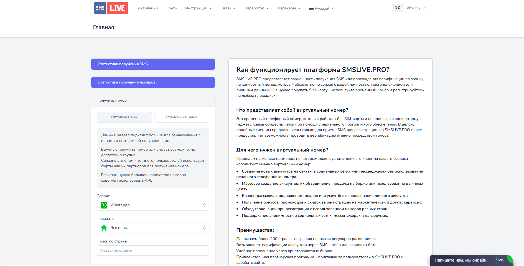
Task: Click the note Если вам нужно большое количество номеров
Action: click(x=145, y=178)
